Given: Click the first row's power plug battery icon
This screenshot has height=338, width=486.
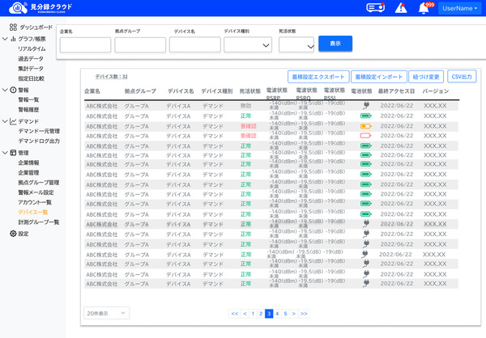Looking at the screenshot, I should pyautogui.click(x=364, y=105).
